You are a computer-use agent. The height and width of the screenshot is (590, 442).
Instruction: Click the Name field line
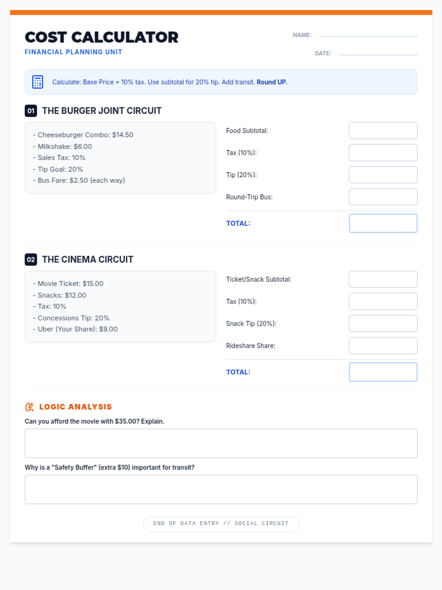coord(368,35)
